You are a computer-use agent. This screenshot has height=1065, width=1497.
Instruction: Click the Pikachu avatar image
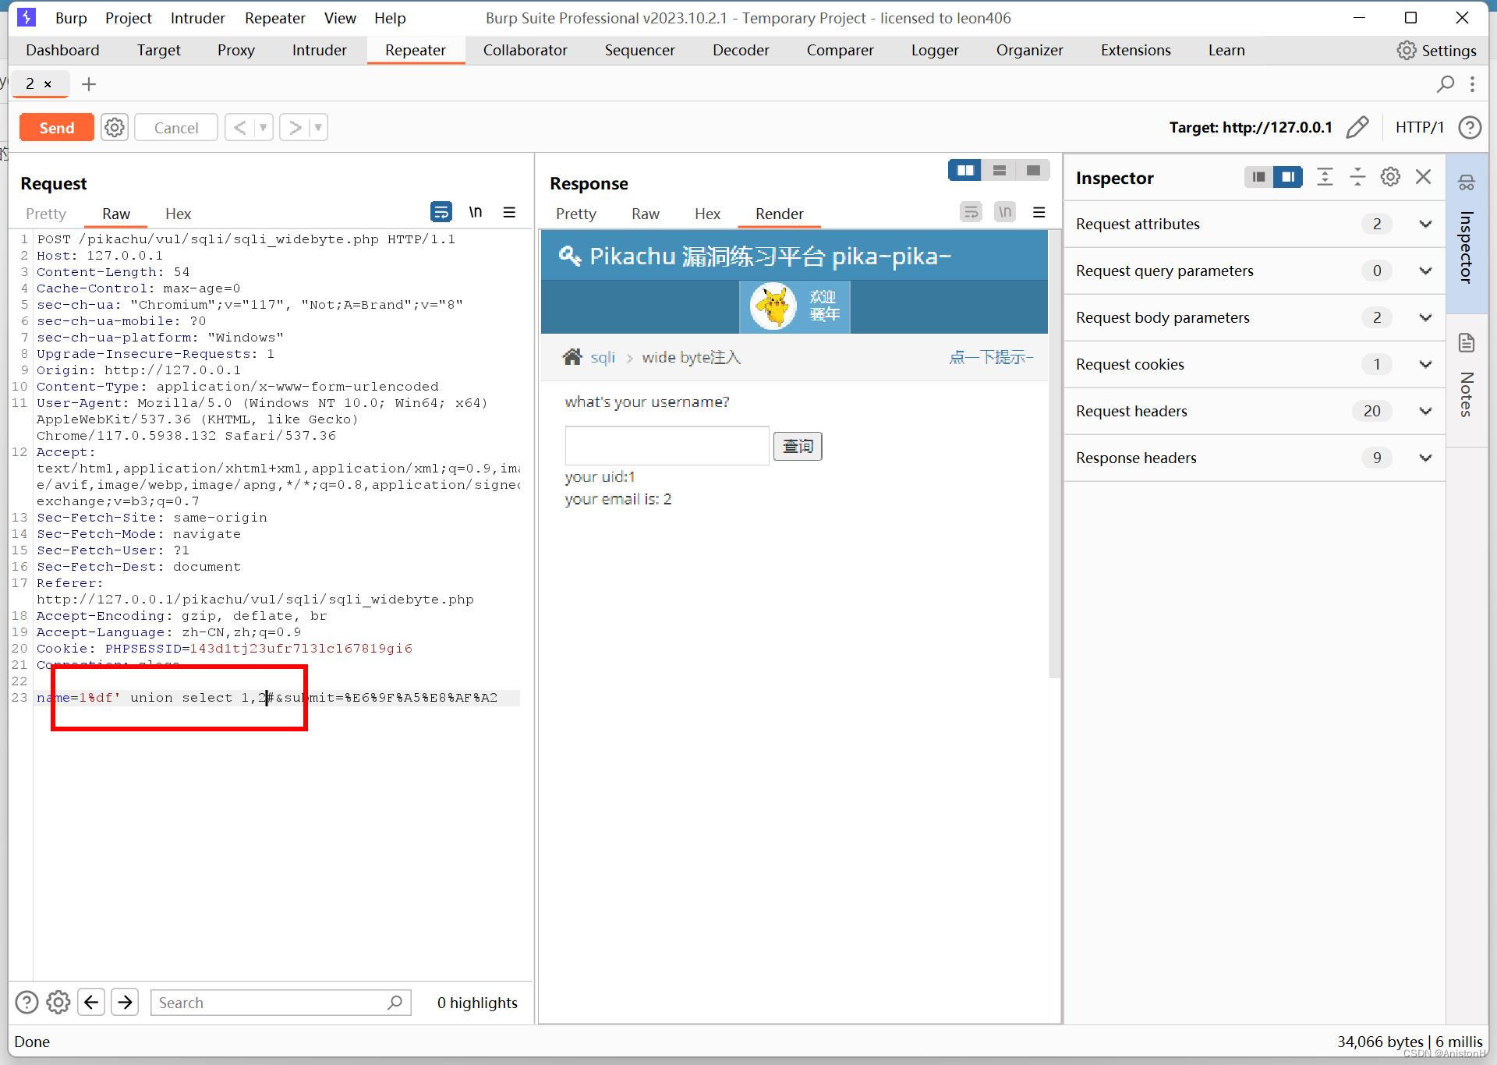(773, 306)
